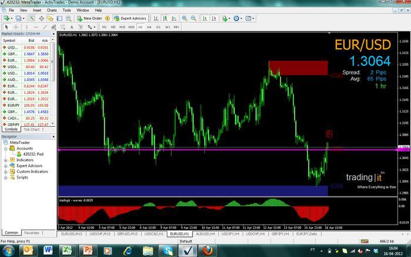This screenshot has height=257, width=411.
Task: Switch to the GBPUSD,M15 chart tab
Action: [x=127, y=234]
